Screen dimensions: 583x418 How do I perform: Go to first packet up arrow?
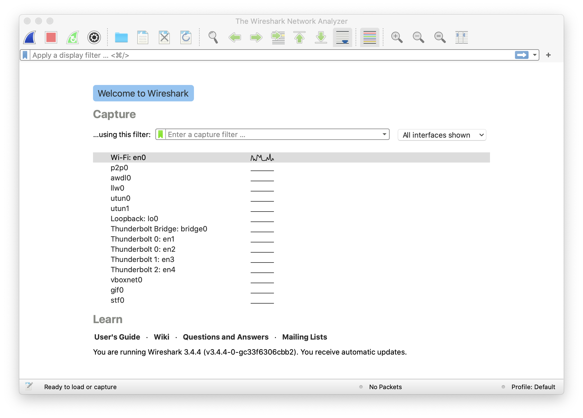[x=299, y=37]
